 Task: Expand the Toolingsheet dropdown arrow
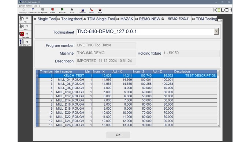pos(216,31)
